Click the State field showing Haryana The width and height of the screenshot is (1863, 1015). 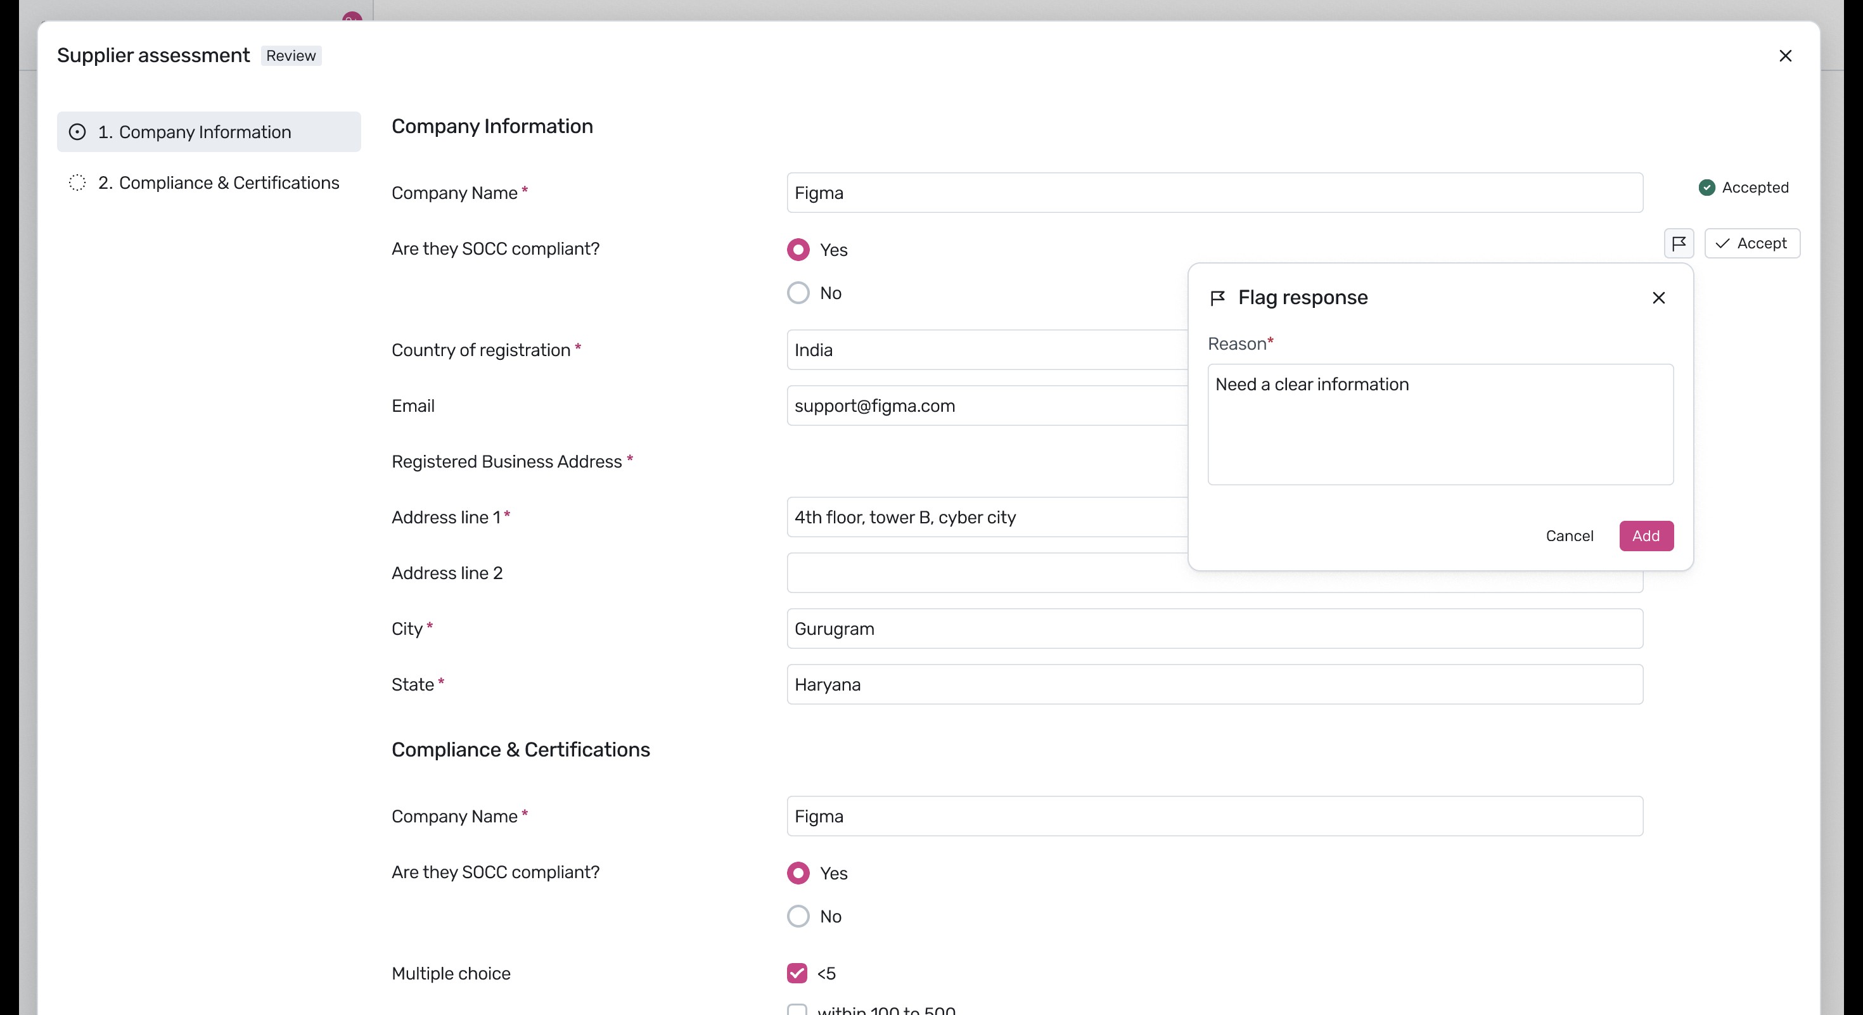coord(1214,684)
